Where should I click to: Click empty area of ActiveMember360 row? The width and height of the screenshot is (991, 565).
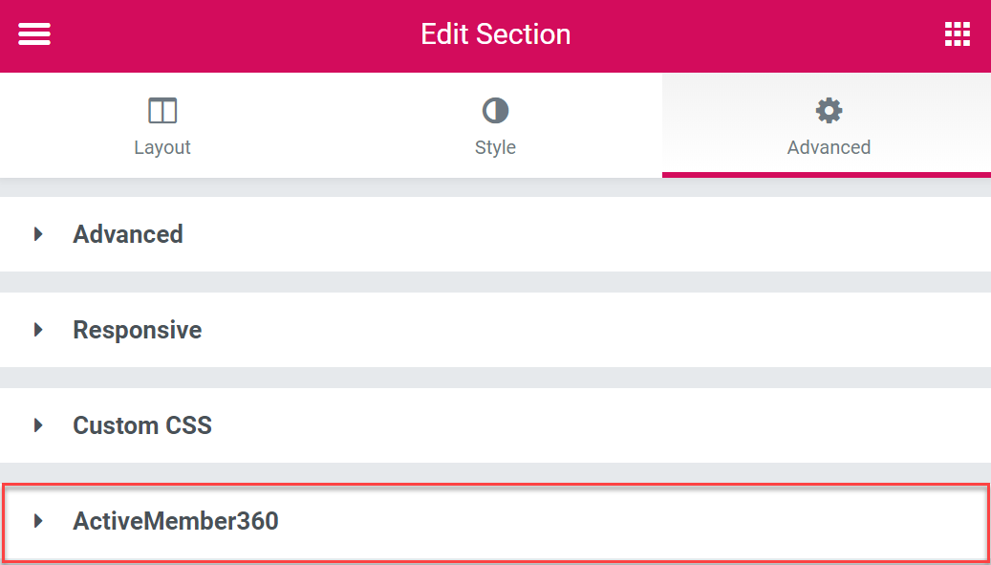tap(632, 521)
